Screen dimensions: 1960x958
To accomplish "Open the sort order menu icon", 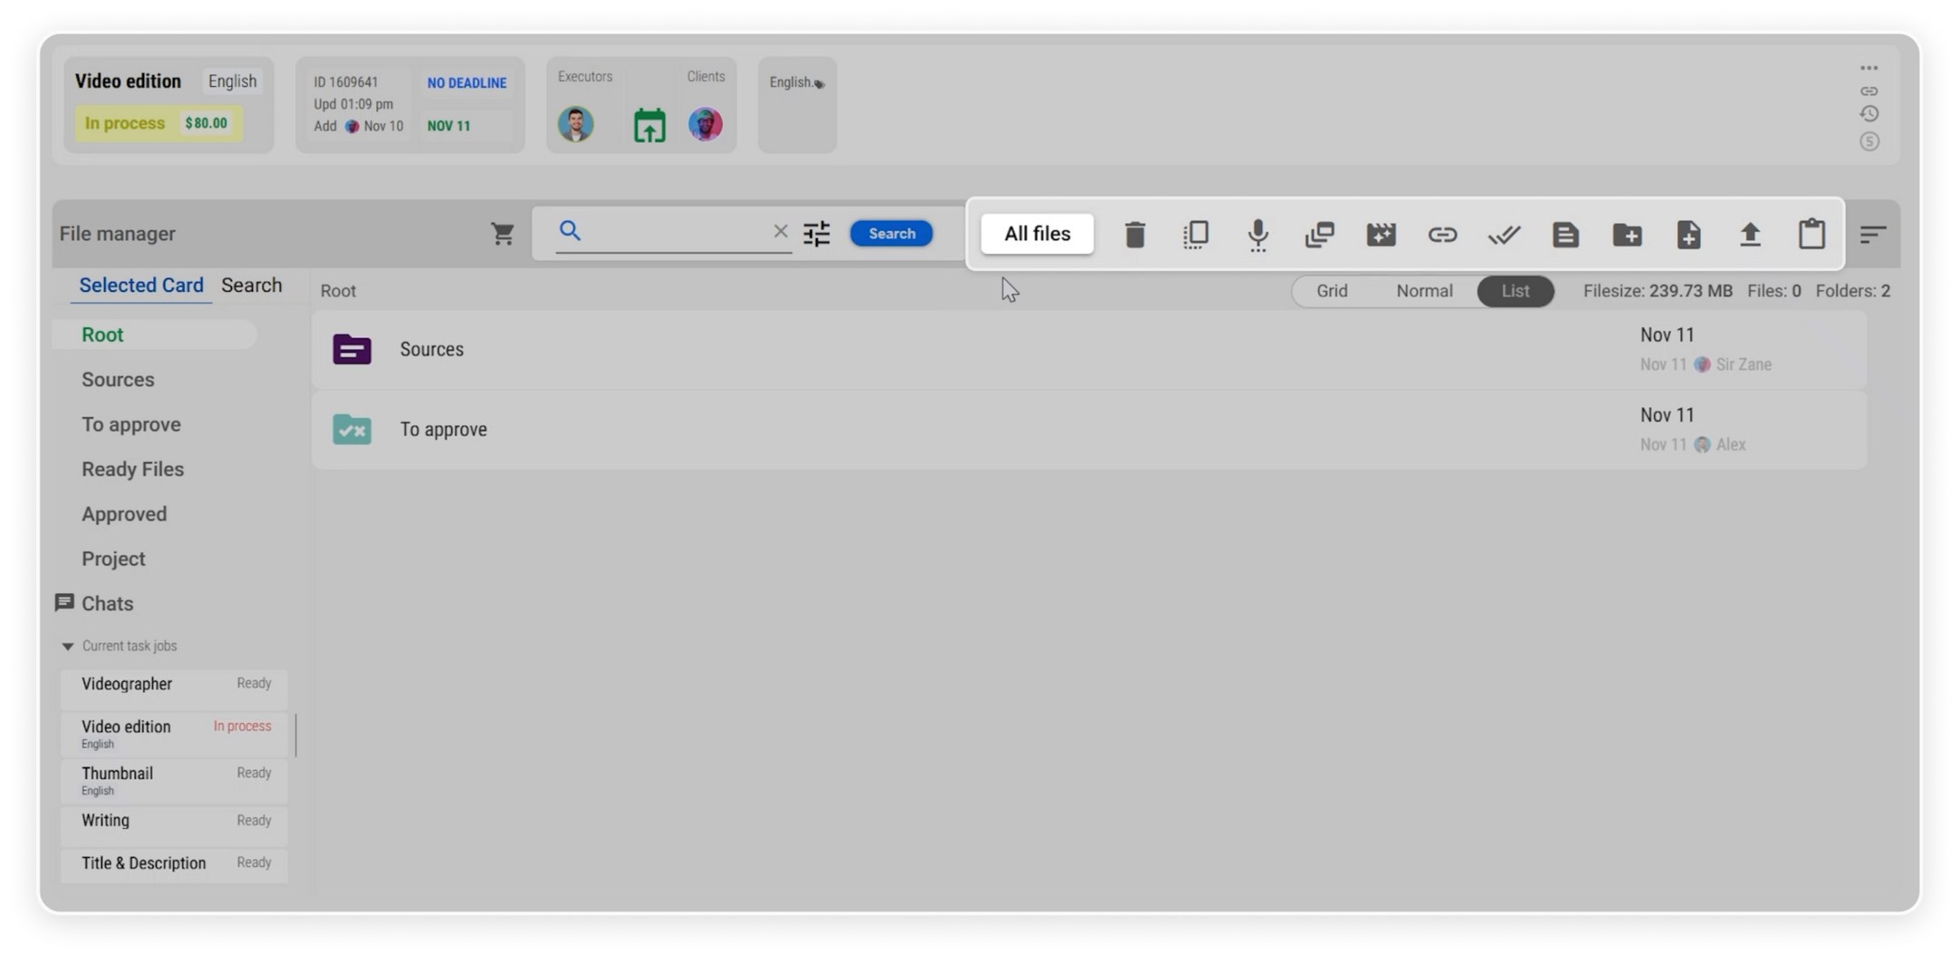I will [x=1872, y=234].
